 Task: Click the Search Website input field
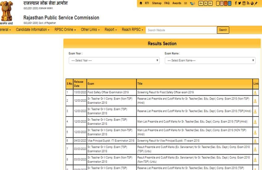tap(181, 30)
